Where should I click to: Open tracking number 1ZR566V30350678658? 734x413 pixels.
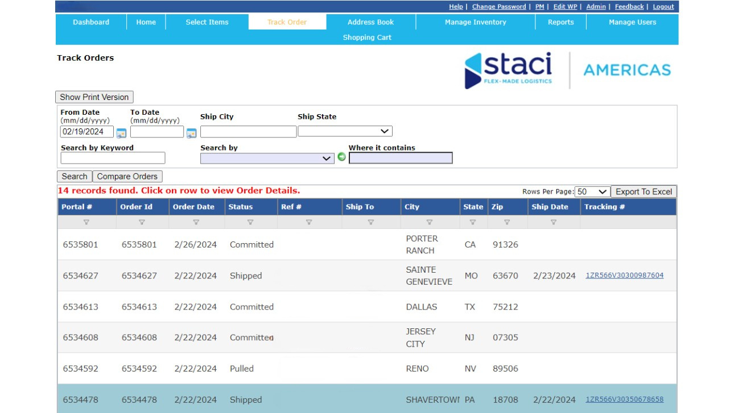[x=624, y=399]
